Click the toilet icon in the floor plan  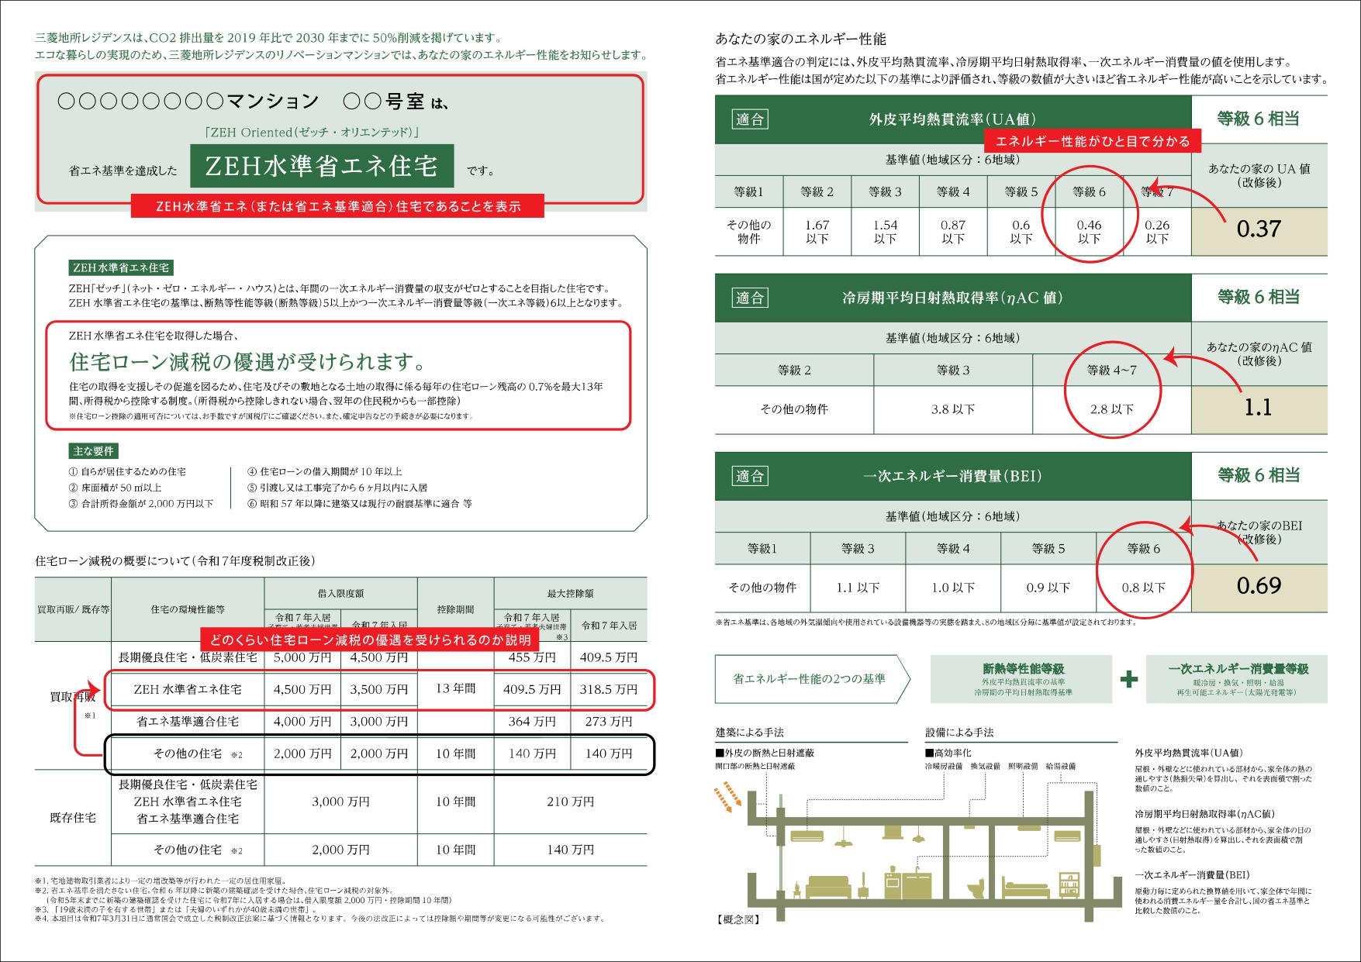[x=976, y=887]
